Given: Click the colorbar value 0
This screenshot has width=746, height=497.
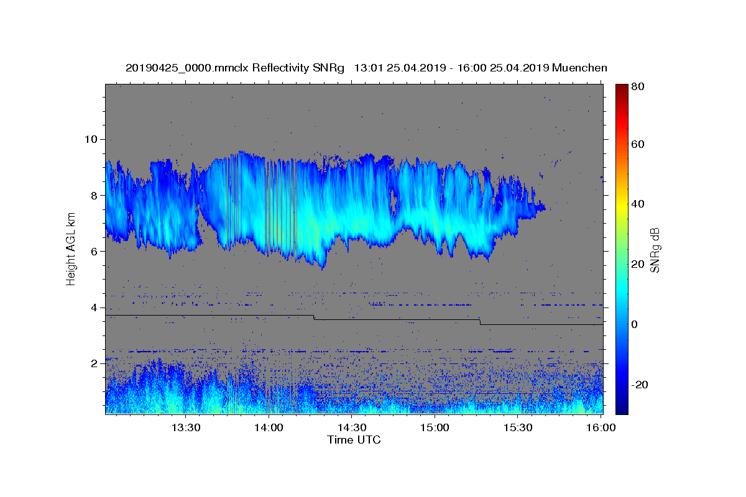Looking at the screenshot, I should [x=636, y=325].
